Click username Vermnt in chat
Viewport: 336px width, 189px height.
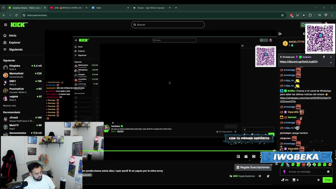tap(292, 117)
